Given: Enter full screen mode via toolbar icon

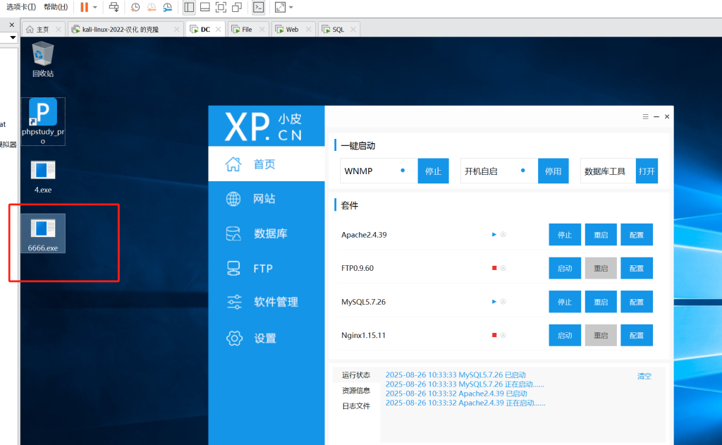Looking at the screenshot, I should 221,7.
